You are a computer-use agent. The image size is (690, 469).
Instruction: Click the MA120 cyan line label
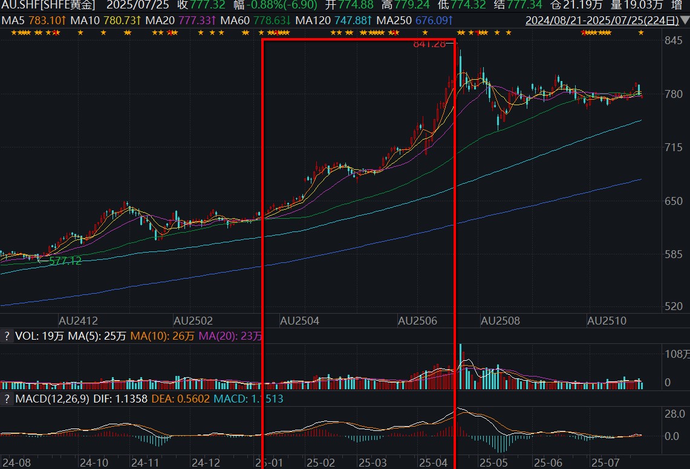[x=334, y=20]
